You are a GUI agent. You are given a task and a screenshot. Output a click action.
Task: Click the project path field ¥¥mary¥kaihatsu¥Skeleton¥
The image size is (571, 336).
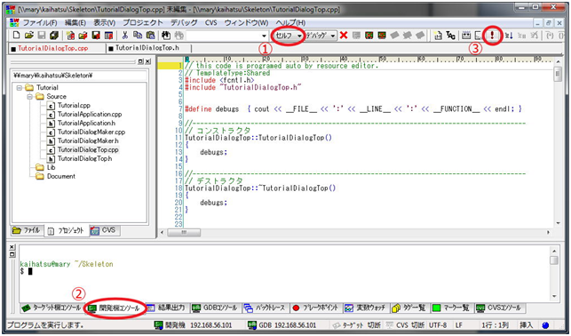[79, 76]
